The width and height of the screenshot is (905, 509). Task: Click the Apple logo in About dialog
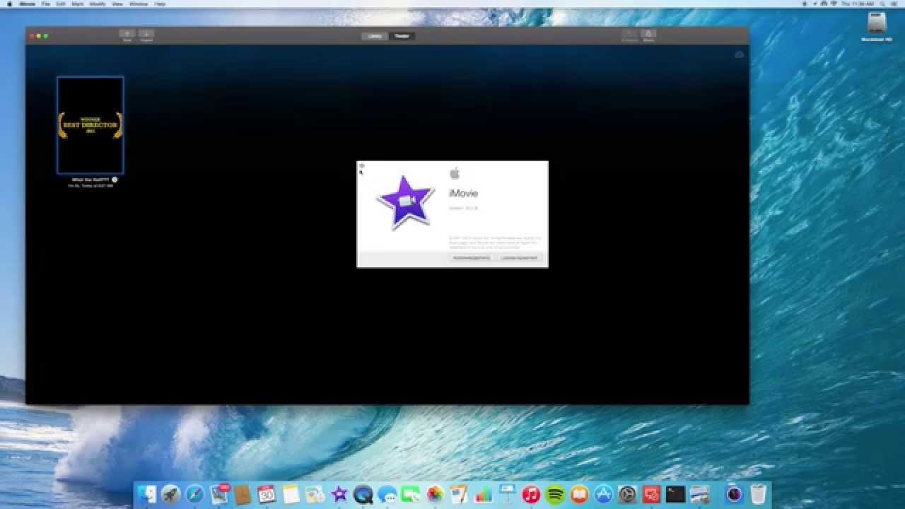[x=455, y=173]
